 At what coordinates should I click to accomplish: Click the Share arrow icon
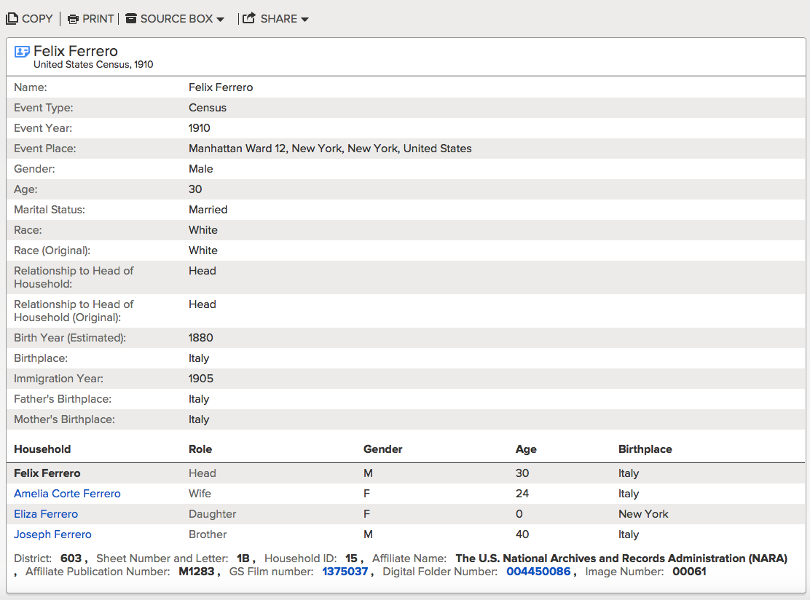click(249, 19)
